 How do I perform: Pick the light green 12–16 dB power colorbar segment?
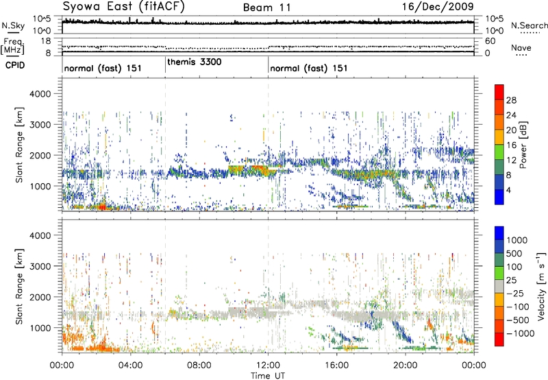coord(499,152)
